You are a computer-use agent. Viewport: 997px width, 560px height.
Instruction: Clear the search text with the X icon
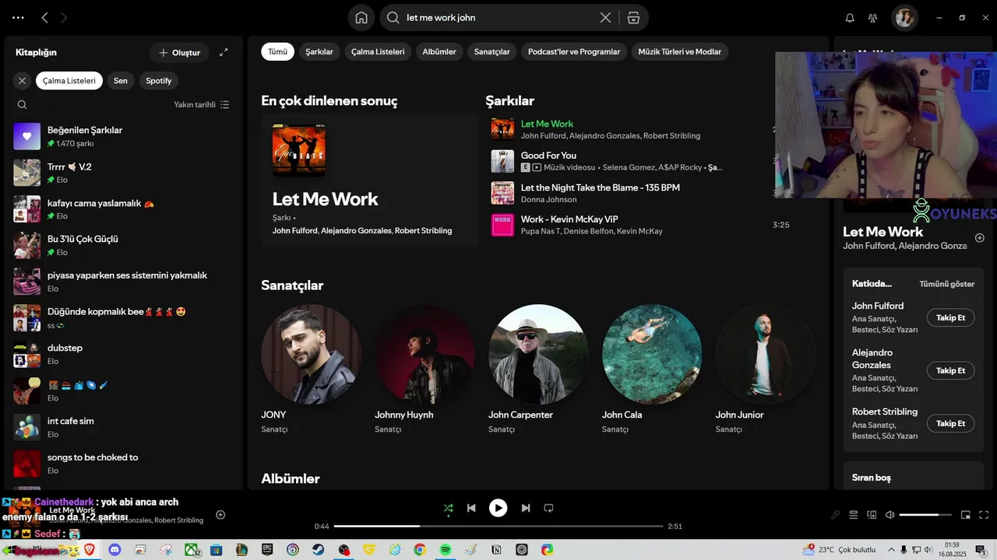click(x=605, y=18)
